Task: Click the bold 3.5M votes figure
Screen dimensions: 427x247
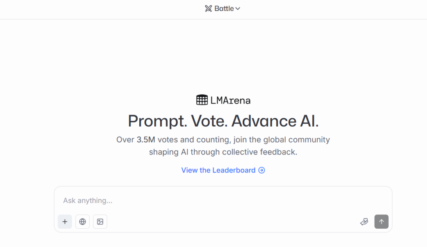Action: (146, 140)
